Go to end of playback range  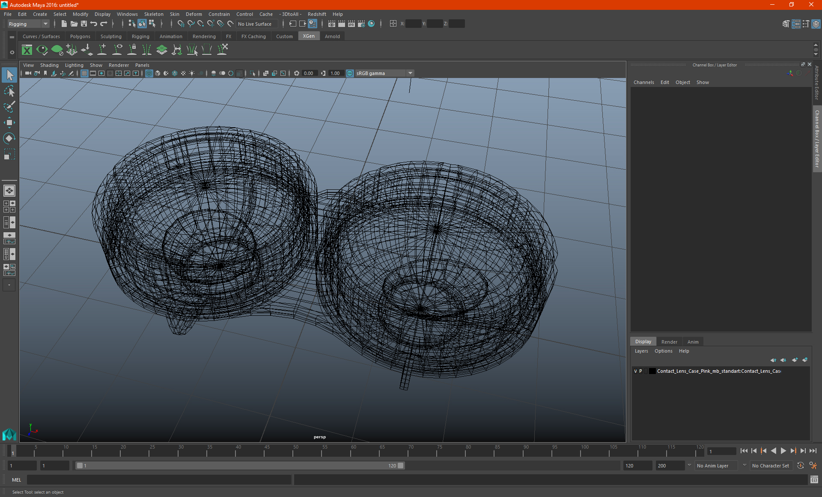point(813,451)
